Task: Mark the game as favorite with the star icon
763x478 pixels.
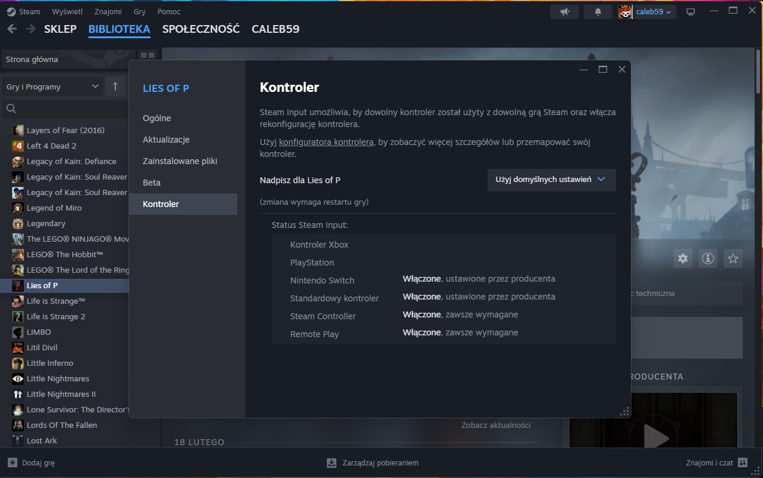Action: pos(733,258)
